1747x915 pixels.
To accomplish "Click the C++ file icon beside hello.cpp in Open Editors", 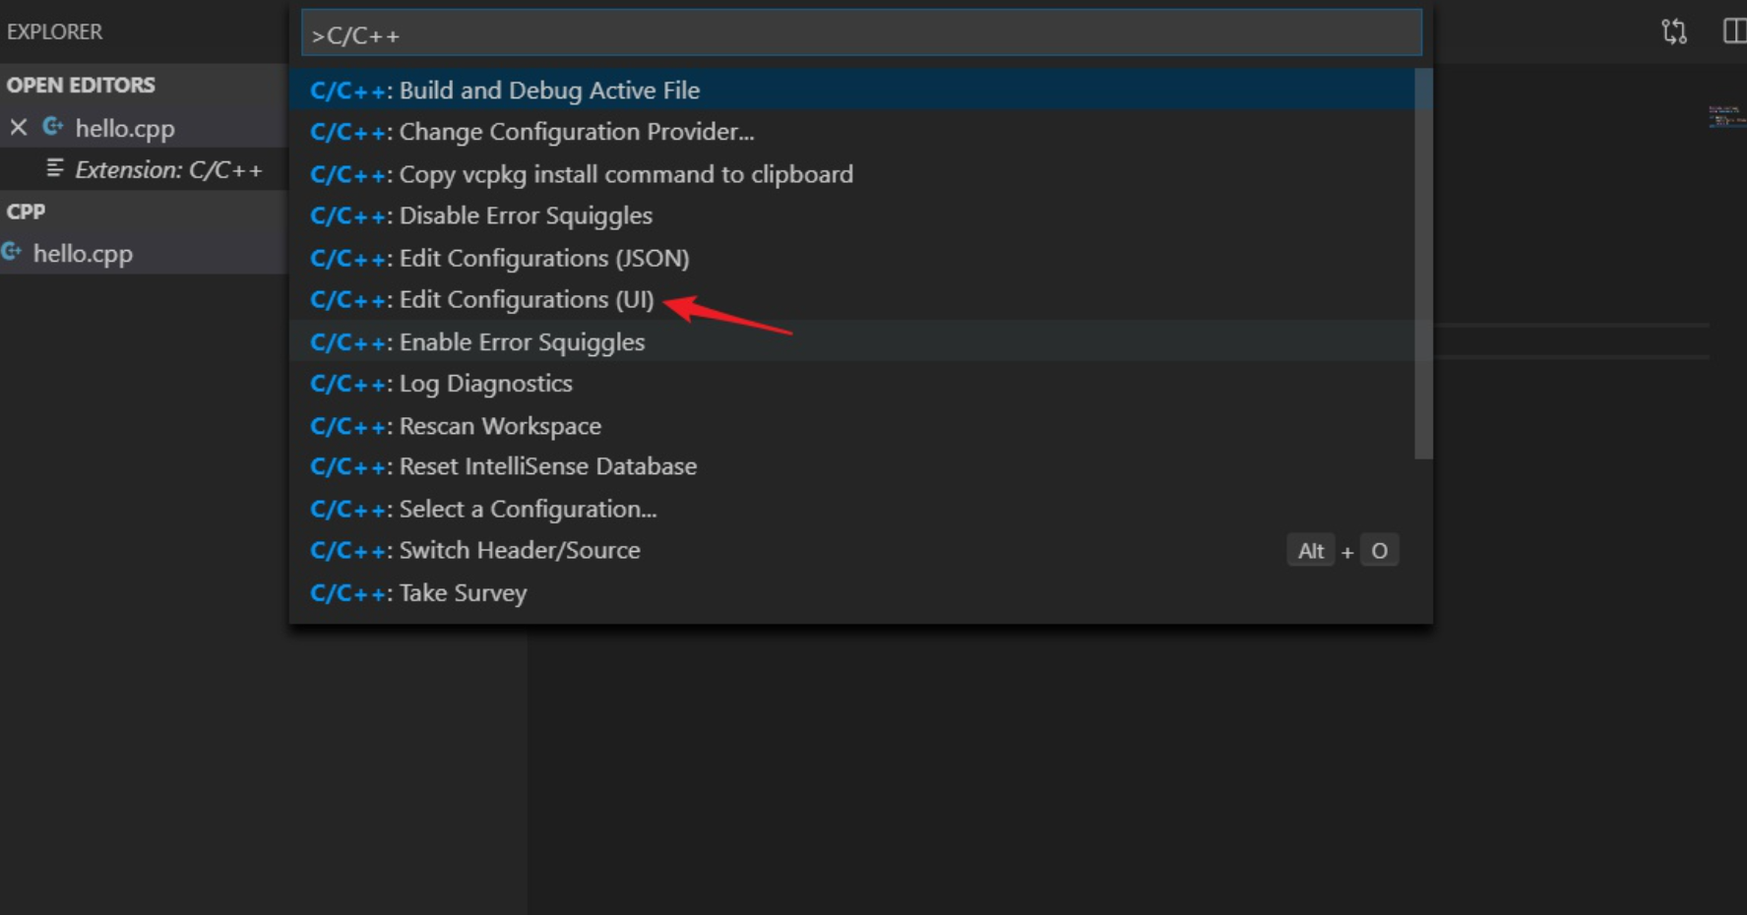I will coord(53,127).
